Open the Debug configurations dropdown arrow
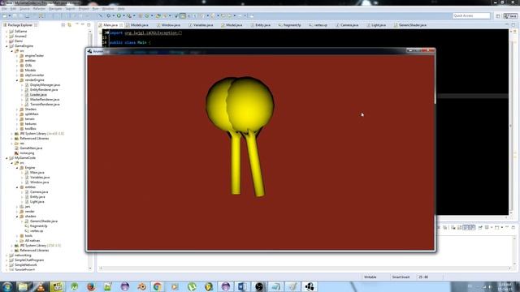 coord(113,15)
